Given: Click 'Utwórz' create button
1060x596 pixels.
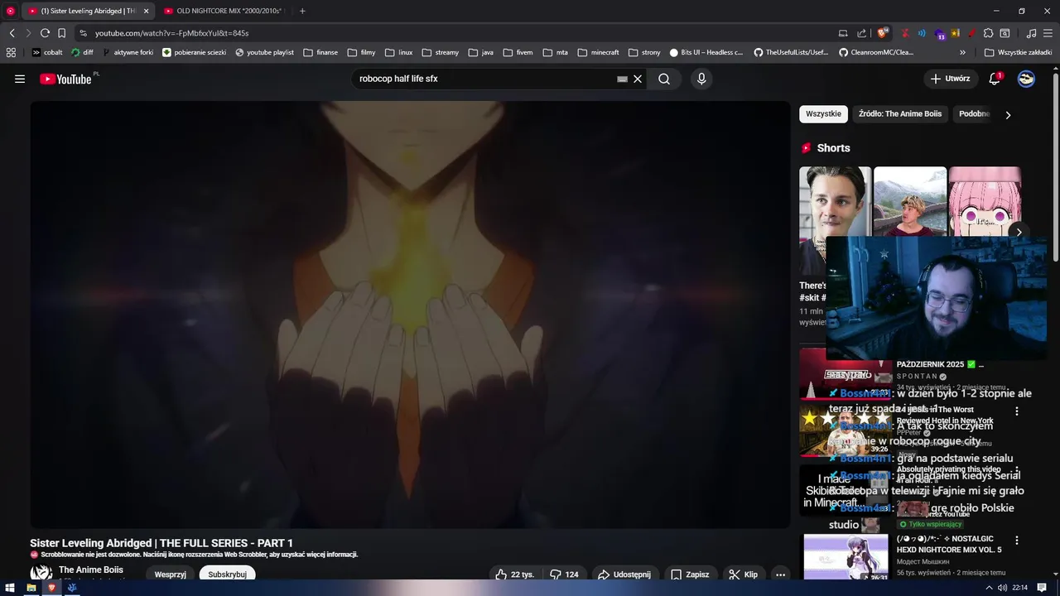Looking at the screenshot, I should click(950, 79).
